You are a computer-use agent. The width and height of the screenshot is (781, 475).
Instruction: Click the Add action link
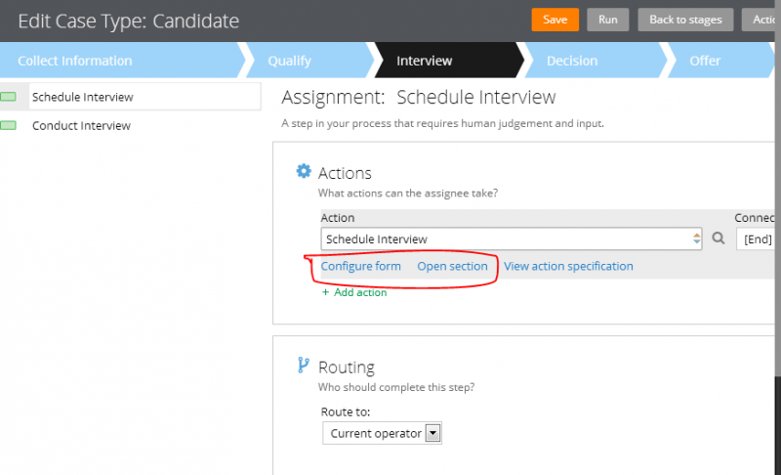coord(355,292)
